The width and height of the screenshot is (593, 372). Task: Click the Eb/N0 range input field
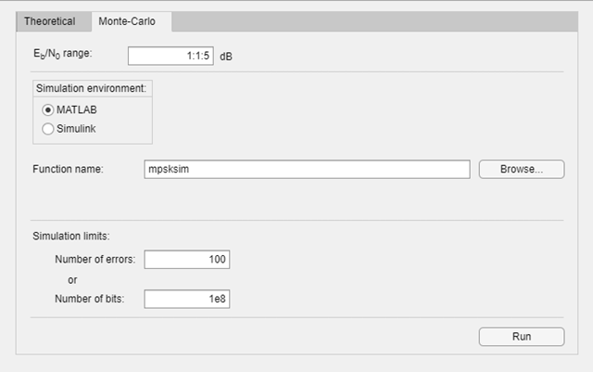click(170, 56)
